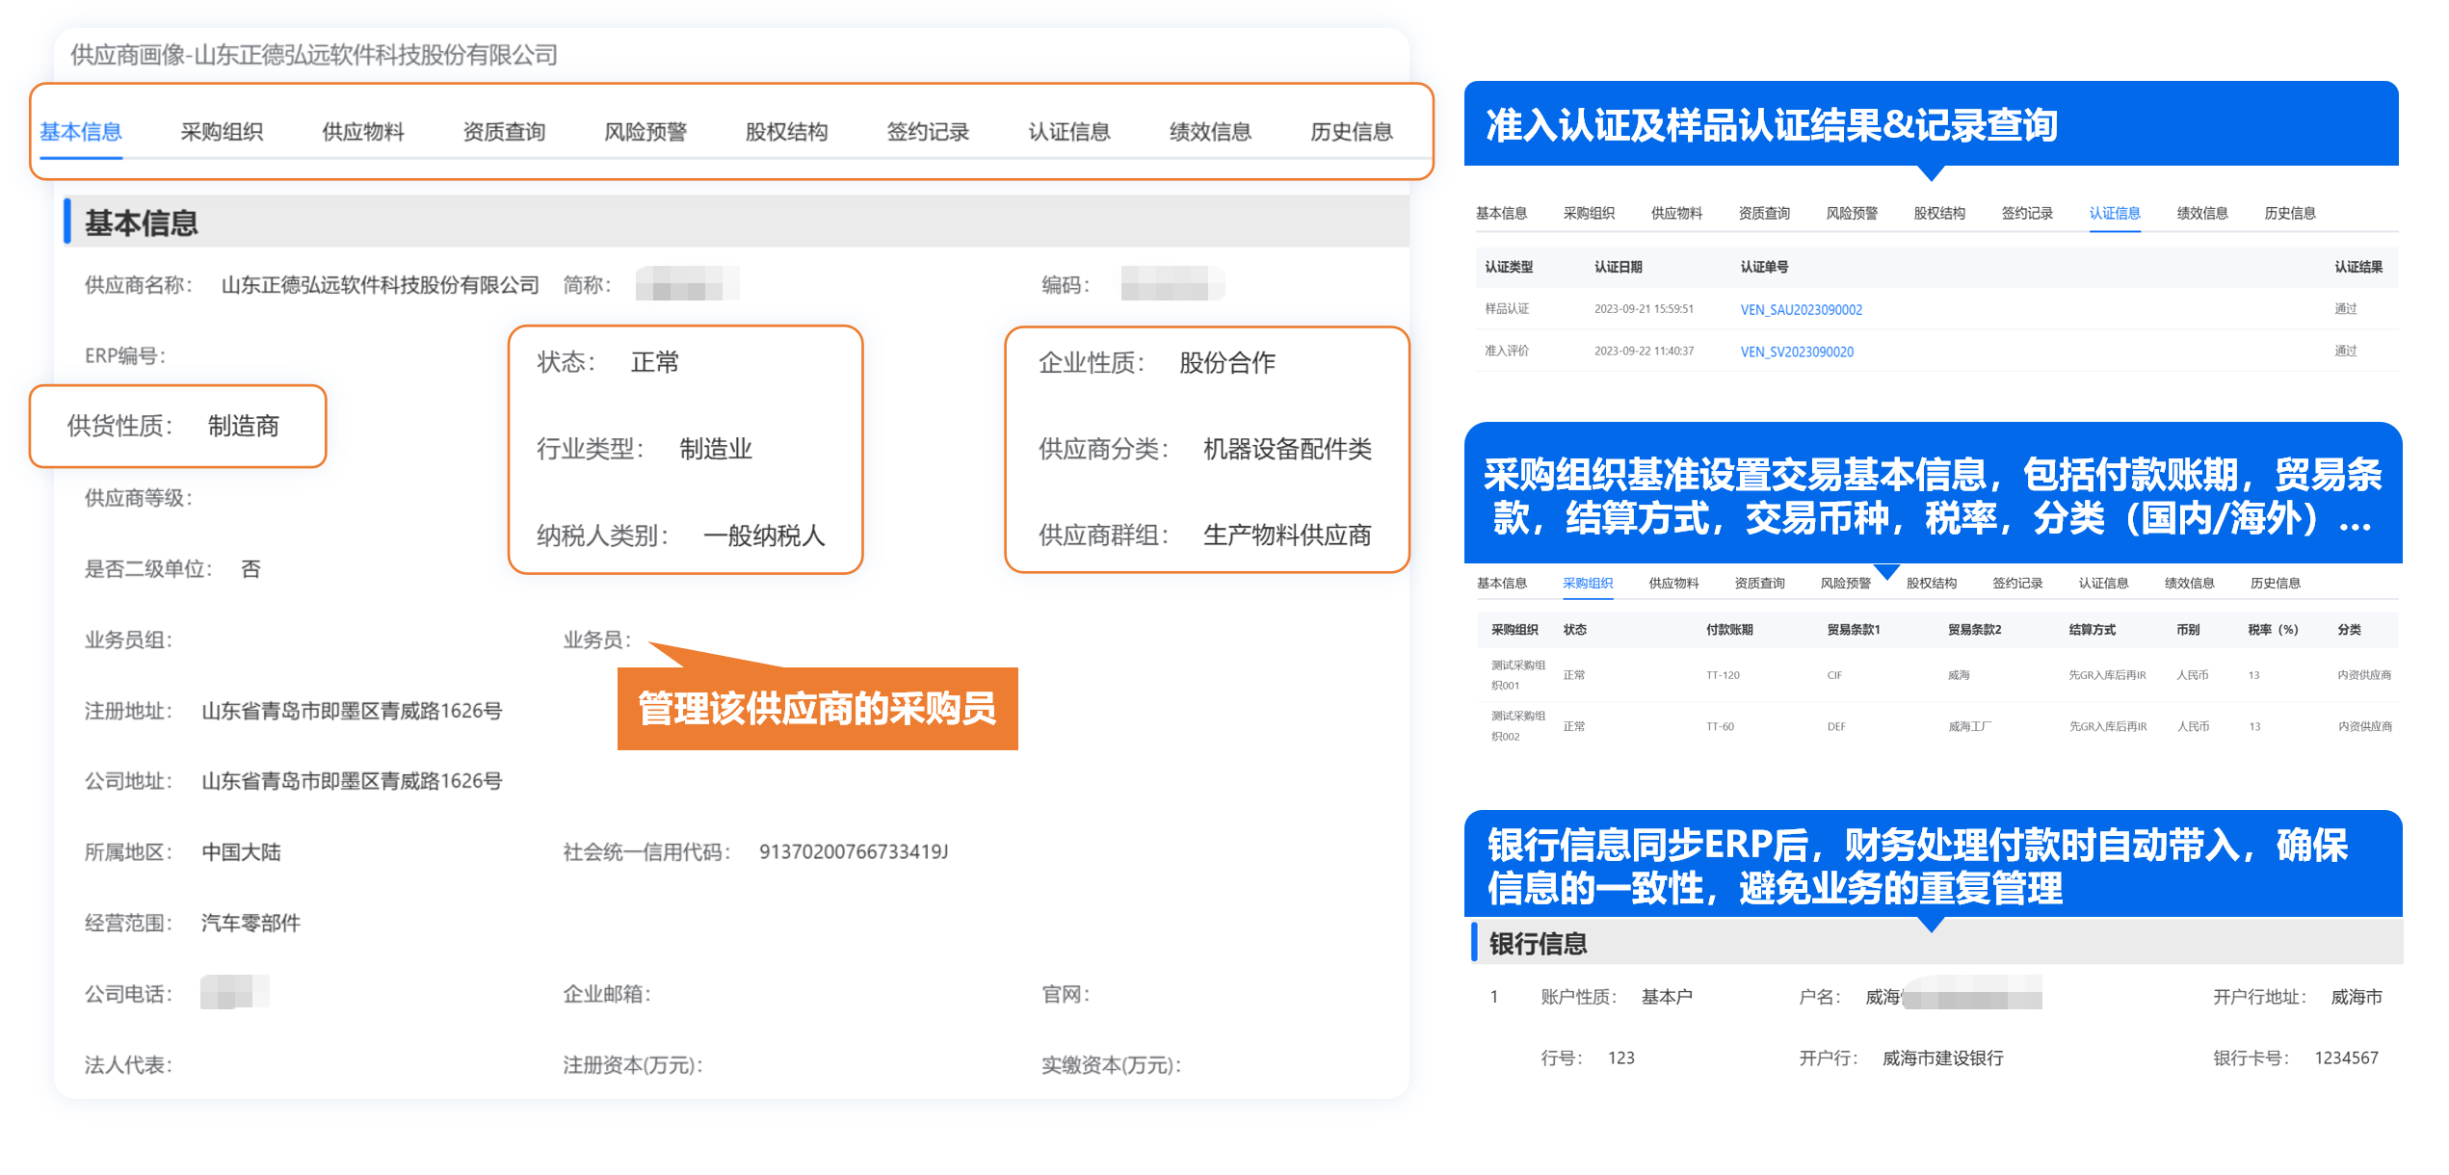2449x1175 pixels.
Task: Click 认证单号 column header
Action: [1764, 268]
